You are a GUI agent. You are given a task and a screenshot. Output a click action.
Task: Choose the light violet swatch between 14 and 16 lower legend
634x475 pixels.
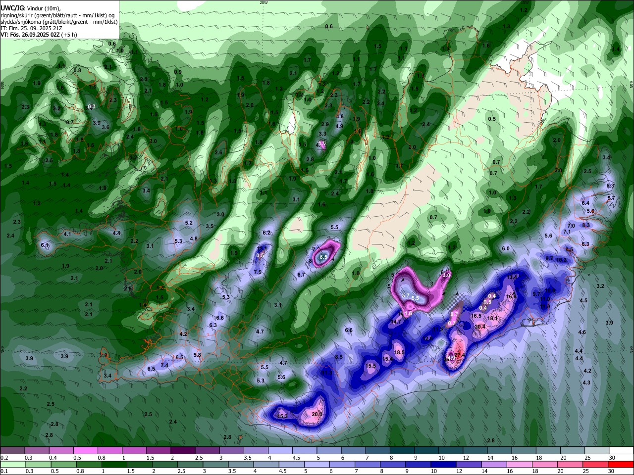[495, 465]
